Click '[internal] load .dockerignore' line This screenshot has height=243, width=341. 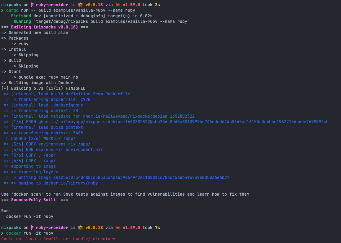coord(43,105)
